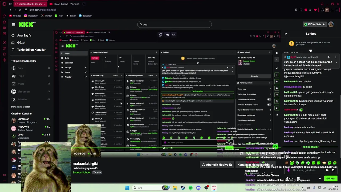The width and height of the screenshot is (341, 192).
Task: Stop page loading X button
Action: click(20, 10)
